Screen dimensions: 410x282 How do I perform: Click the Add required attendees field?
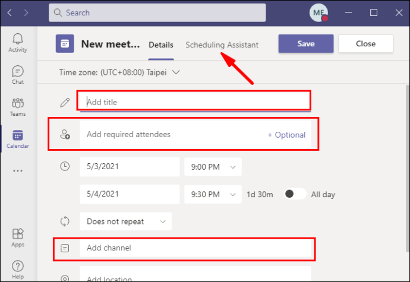pos(195,134)
